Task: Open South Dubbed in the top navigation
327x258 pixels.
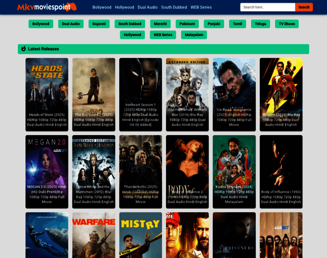Action: (174, 7)
